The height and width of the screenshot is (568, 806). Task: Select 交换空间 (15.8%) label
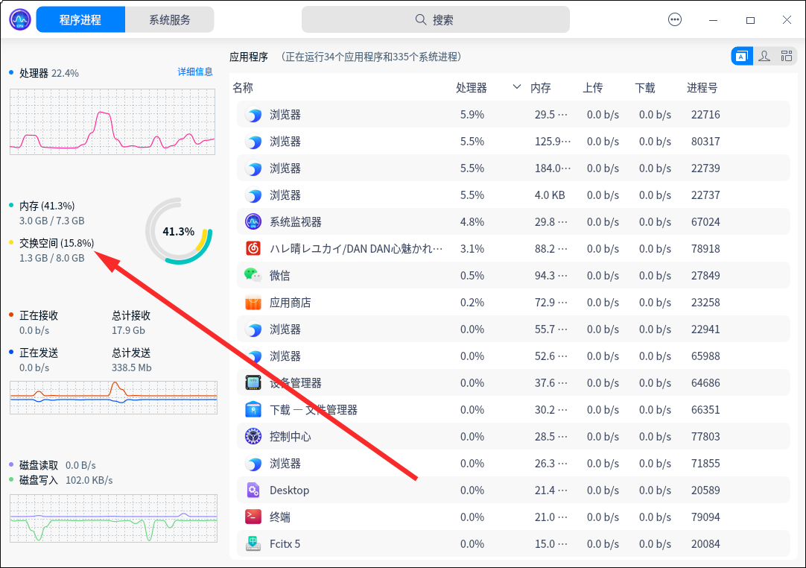(x=57, y=243)
